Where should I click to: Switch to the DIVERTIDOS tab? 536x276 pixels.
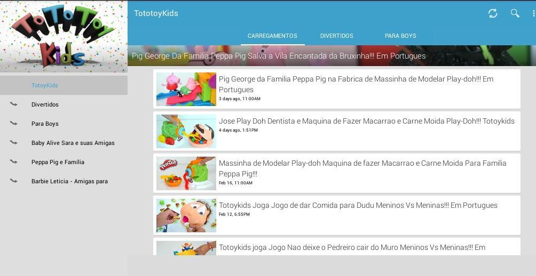[337, 36]
